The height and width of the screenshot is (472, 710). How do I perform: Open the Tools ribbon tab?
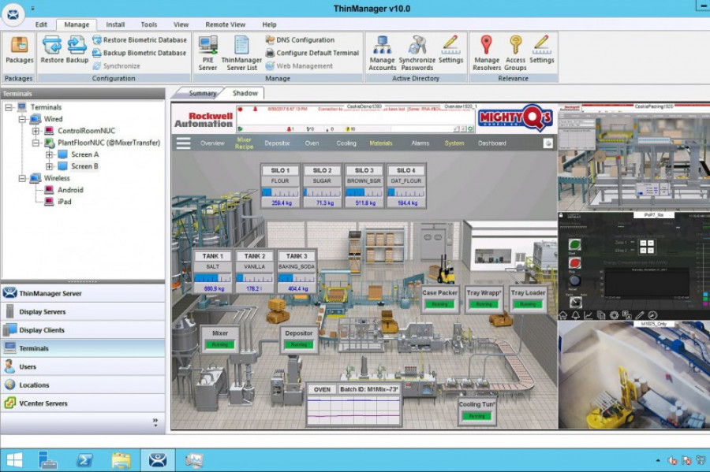(149, 24)
